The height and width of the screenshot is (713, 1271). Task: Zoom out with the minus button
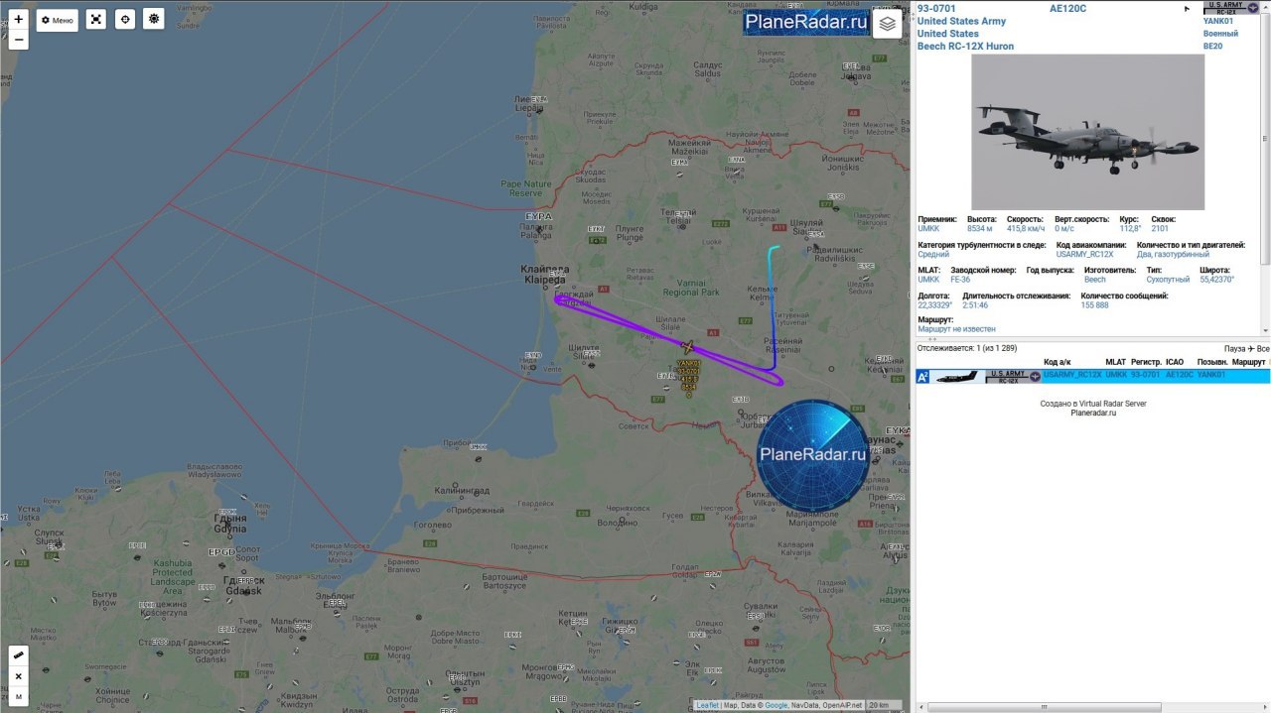[18, 39]
